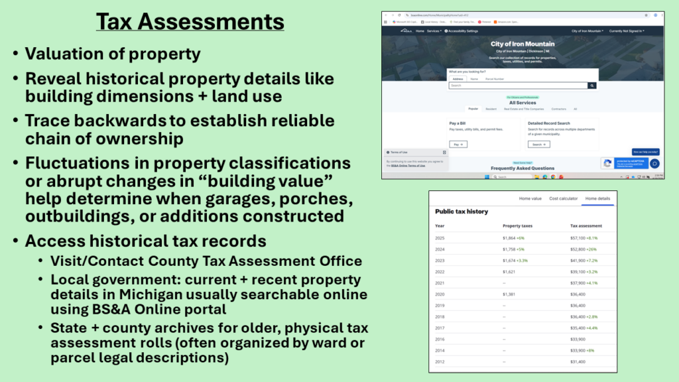This screenshot has width=679, height=382.
Task: Select the Address search tab
Action: click(x=458, y=79)
